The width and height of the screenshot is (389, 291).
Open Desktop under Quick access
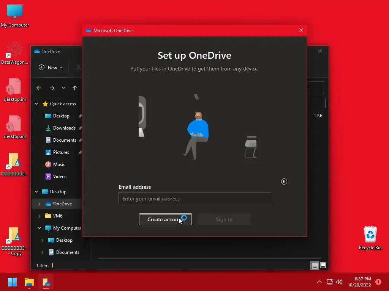point(61,116)
